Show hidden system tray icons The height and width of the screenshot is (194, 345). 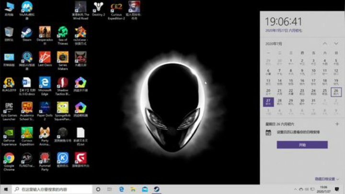pos(295,189)
